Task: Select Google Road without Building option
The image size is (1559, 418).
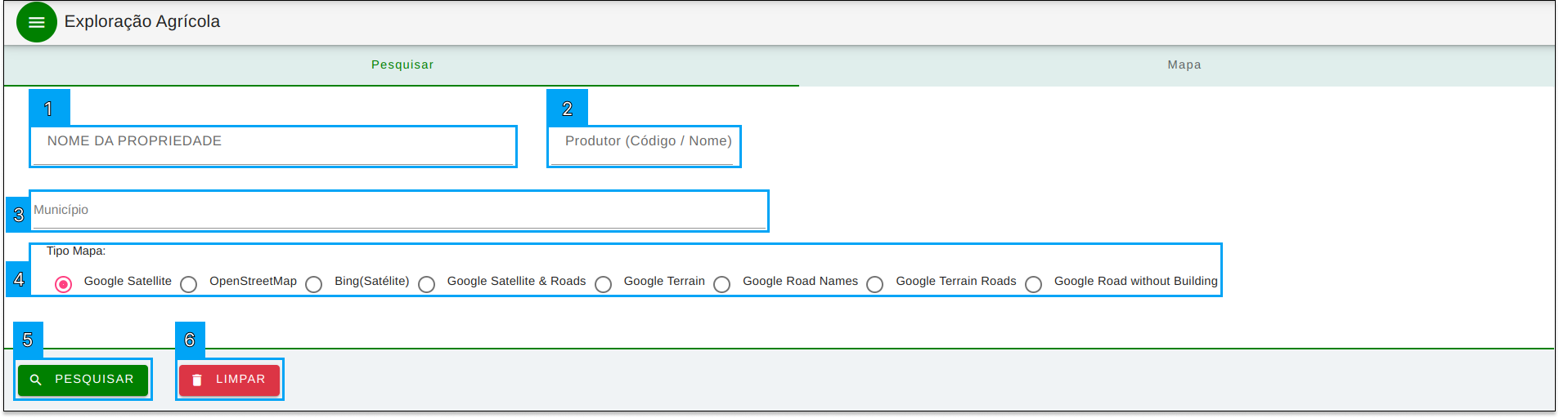Action: tap(1034, 284)
